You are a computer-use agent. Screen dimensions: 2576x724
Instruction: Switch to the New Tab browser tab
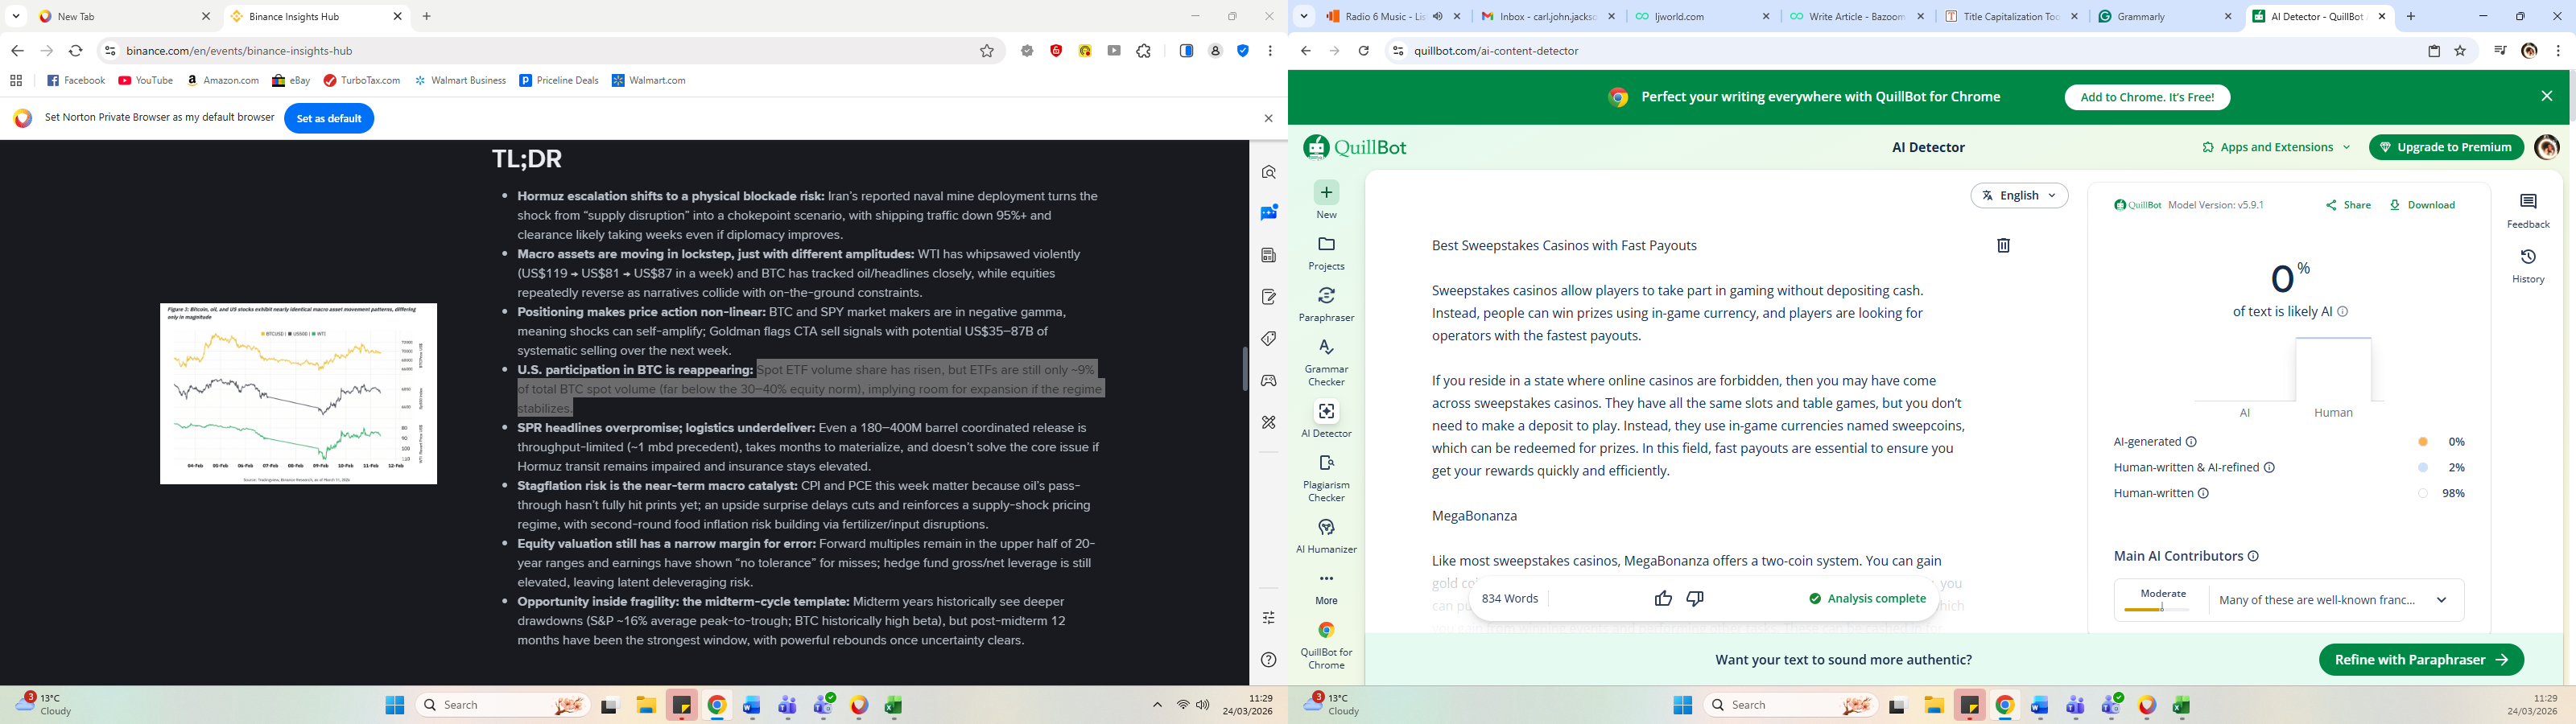point(120,17)
